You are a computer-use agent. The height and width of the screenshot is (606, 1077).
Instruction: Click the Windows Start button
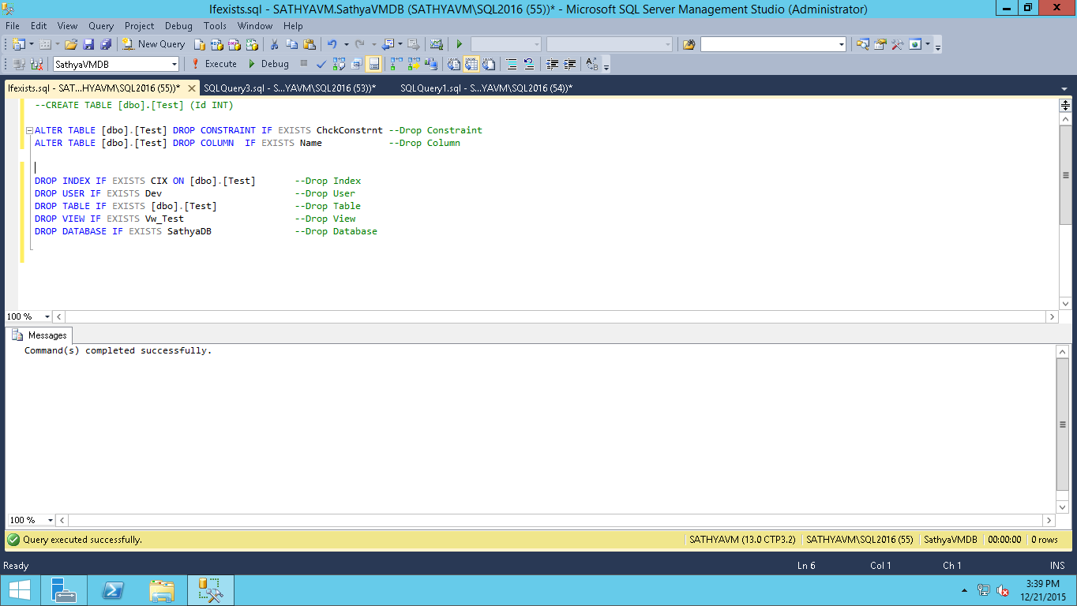click(19, 590)
